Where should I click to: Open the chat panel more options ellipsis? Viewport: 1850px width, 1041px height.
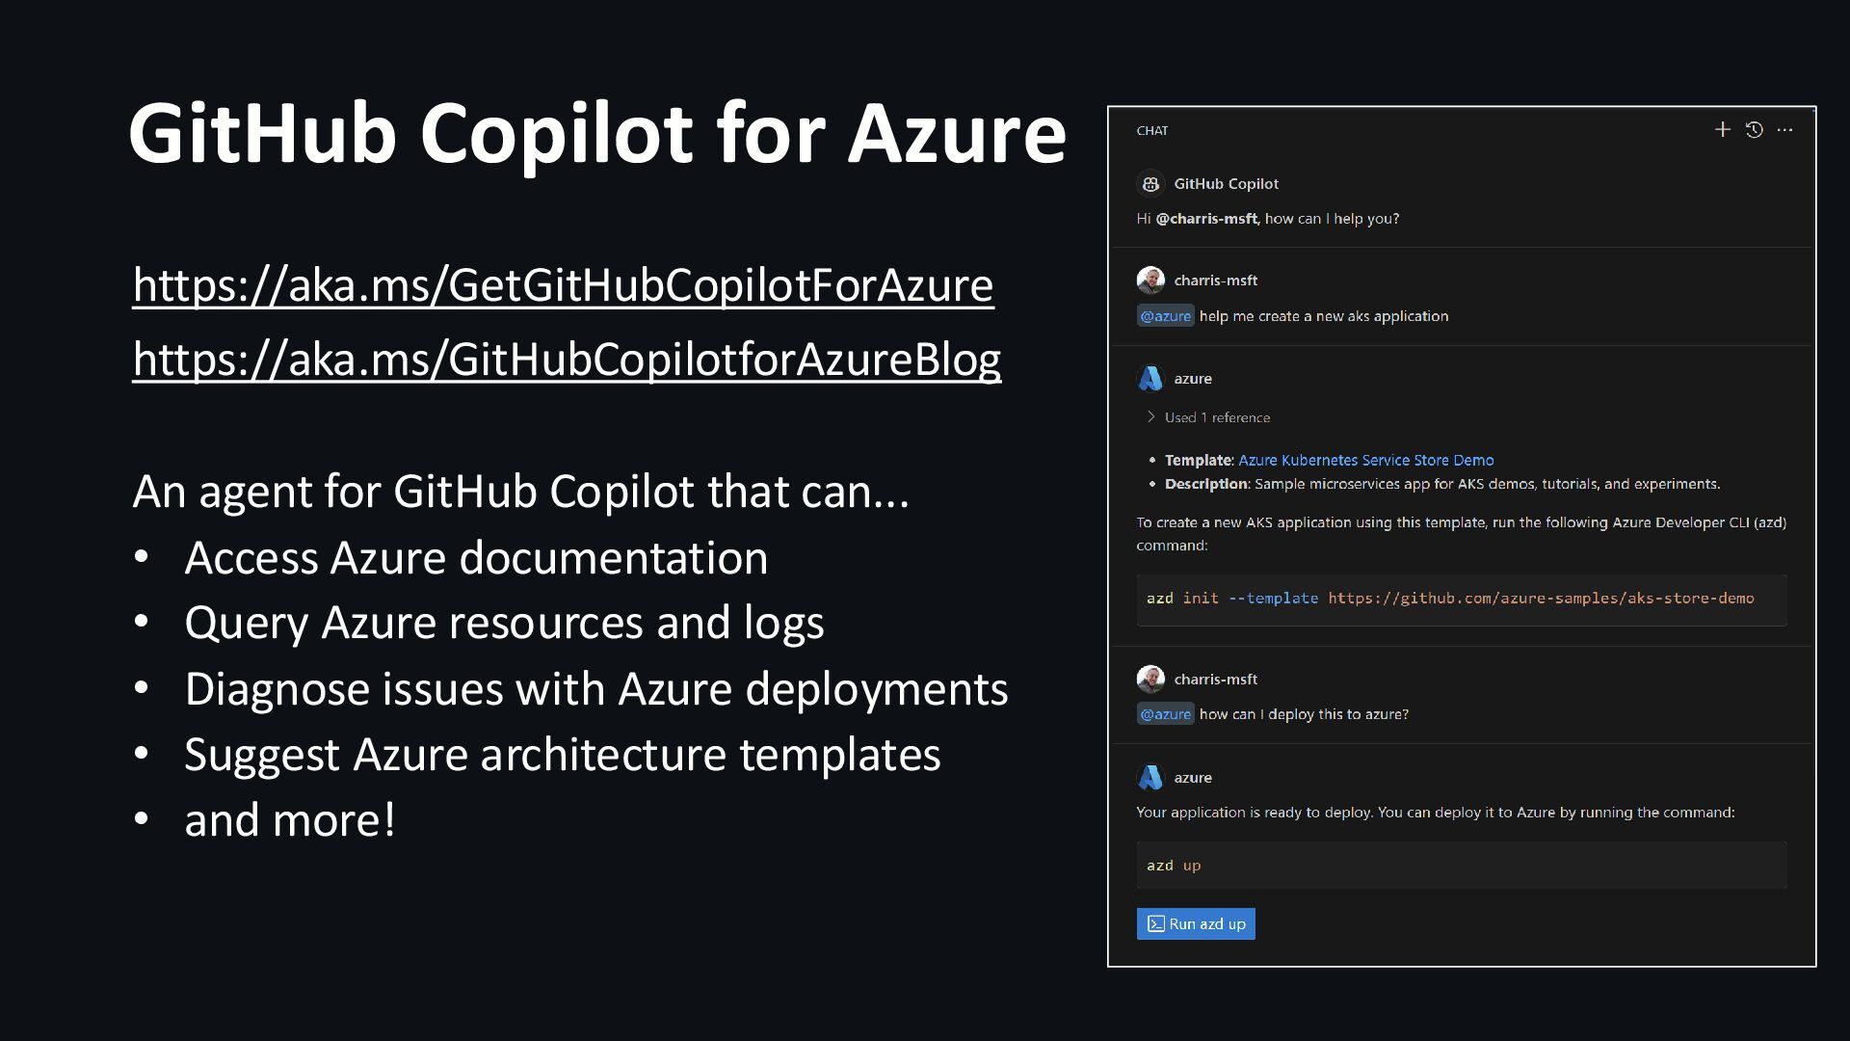[1785, 129]
